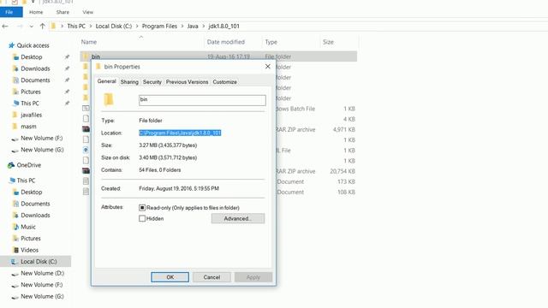
Task: Cancel the bin Properties dialog
Action: coord(211,277)
